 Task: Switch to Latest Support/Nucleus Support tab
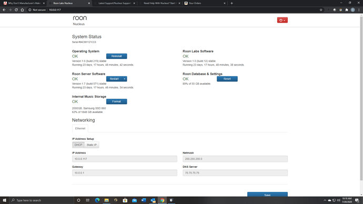click(115, 3)
